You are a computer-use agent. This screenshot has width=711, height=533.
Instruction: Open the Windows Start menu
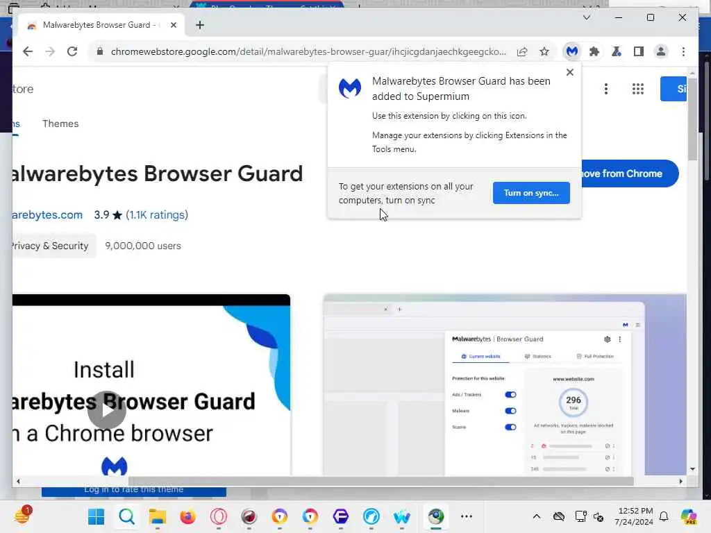pyautogui.click(x=96, y=516)
